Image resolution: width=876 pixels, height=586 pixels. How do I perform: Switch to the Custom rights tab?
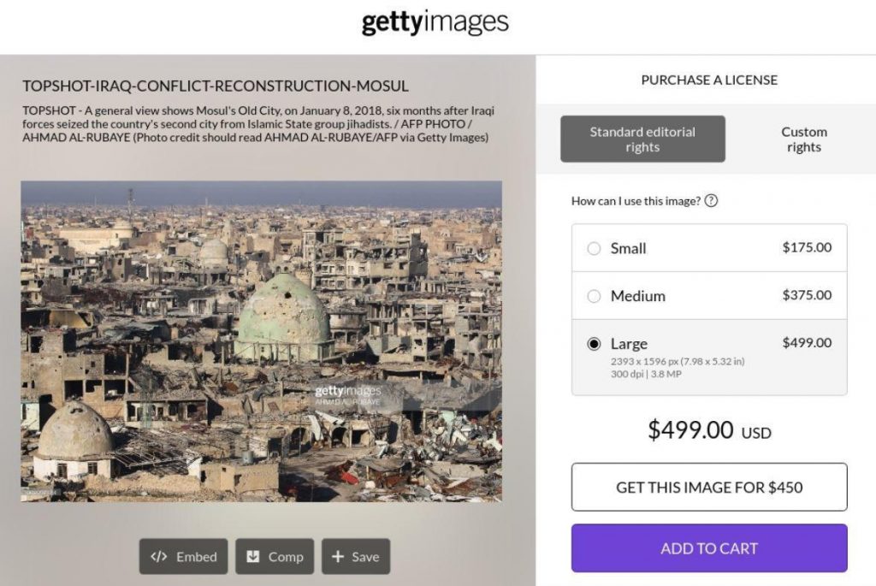pyautogui.click(x=803, y=139)
